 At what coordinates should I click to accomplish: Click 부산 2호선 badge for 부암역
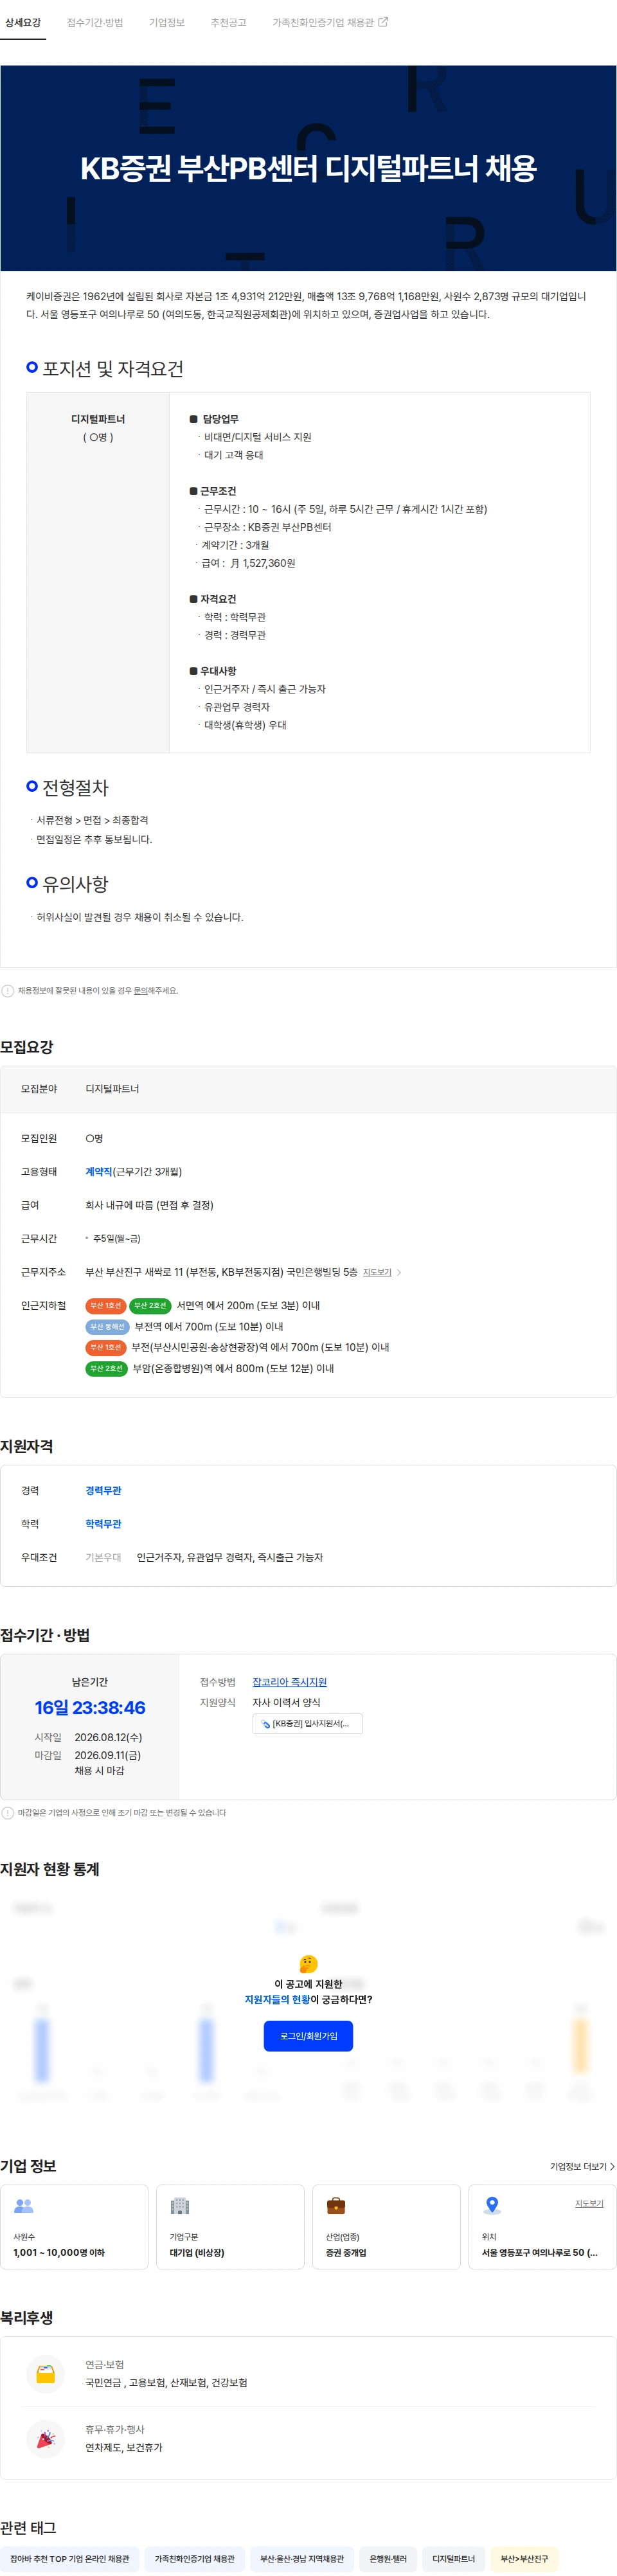[x=106, y=1369]
